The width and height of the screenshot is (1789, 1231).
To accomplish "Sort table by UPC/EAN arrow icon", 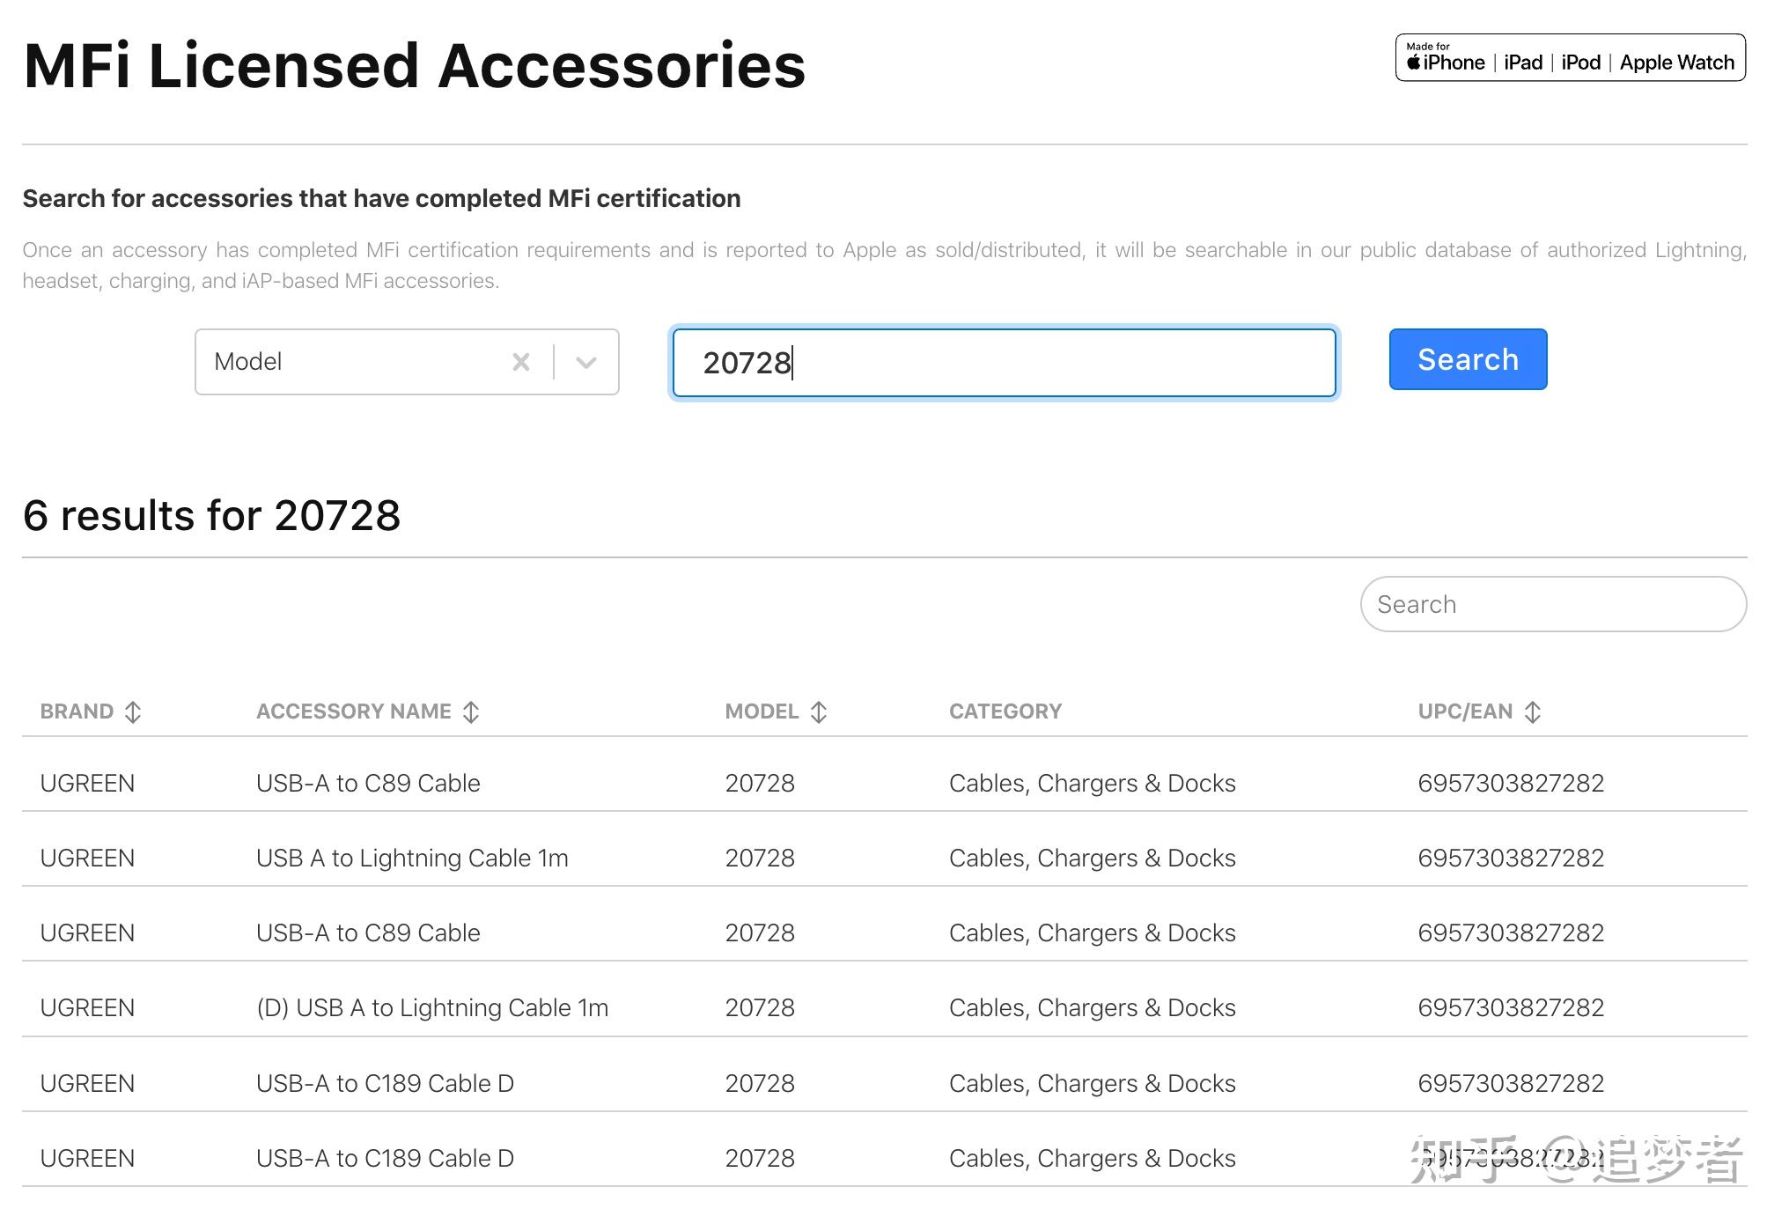I will click(x=1533, y=711).
